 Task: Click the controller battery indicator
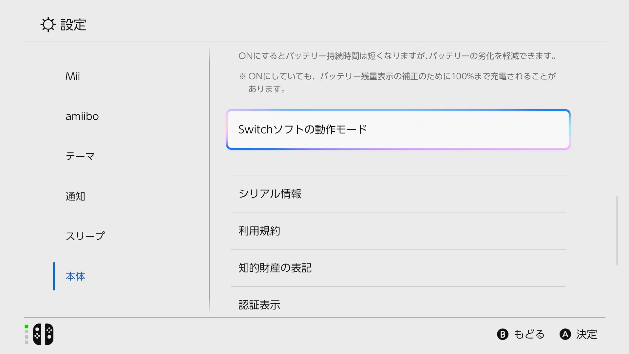point(26,334)
